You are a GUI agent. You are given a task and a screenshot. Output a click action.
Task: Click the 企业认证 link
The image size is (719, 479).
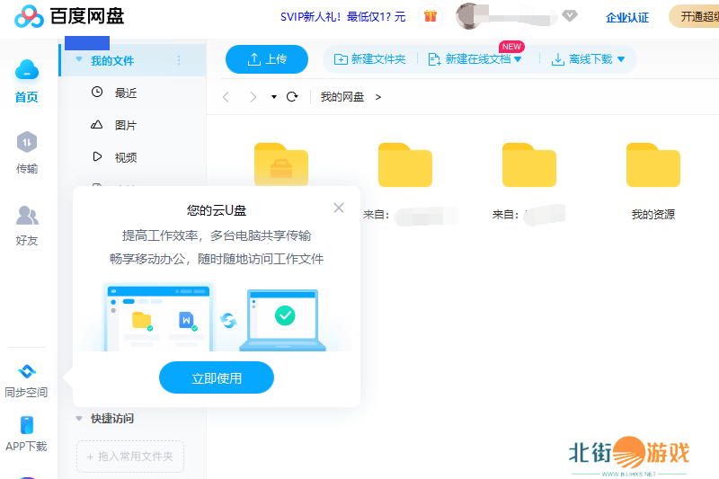(x=627, y=17)
